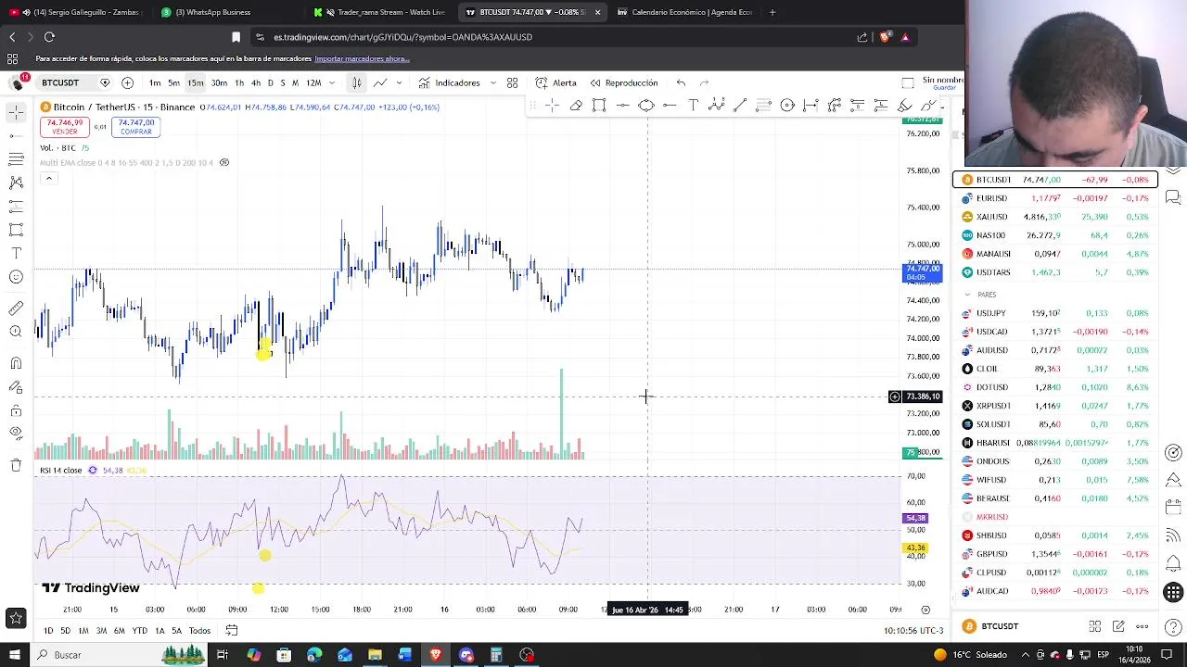Viewport: 1187px width, 667px height.
Task: Open the BTCUSDT symbol search box
Action: pyautogui.click(x=60, y=82)
